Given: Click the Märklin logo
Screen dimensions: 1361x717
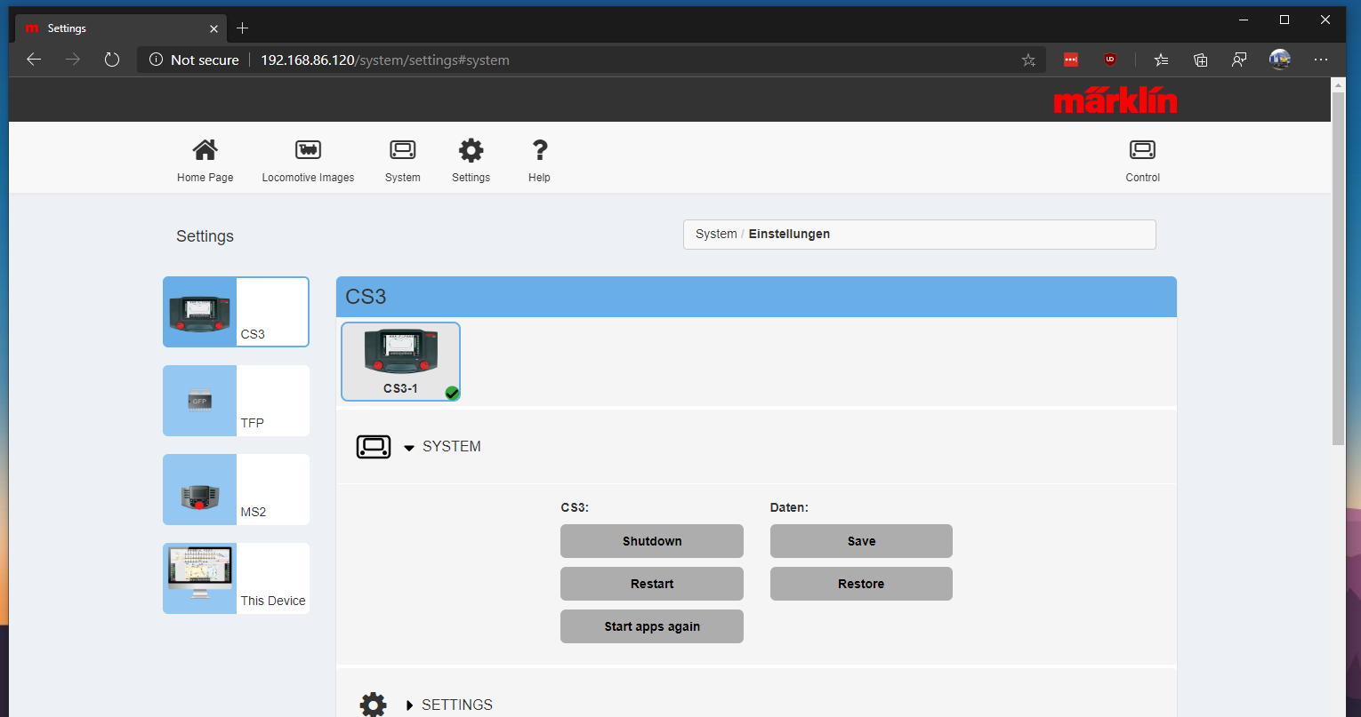Looking at the screenshot, I should point(1115,100).
